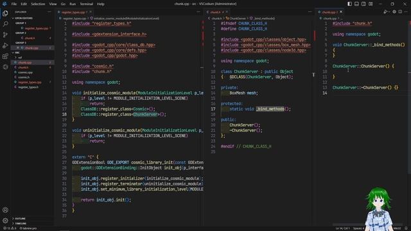Toggle the bottom panel layout button
Screen dimensions: 411x231
coord(356,4)
